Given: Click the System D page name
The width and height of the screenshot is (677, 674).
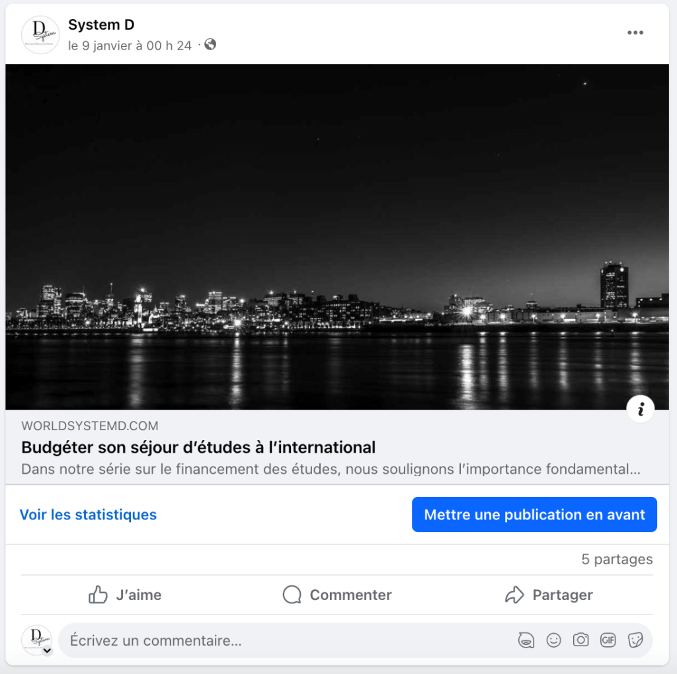Looking at the screenshot, I should 101,25.
